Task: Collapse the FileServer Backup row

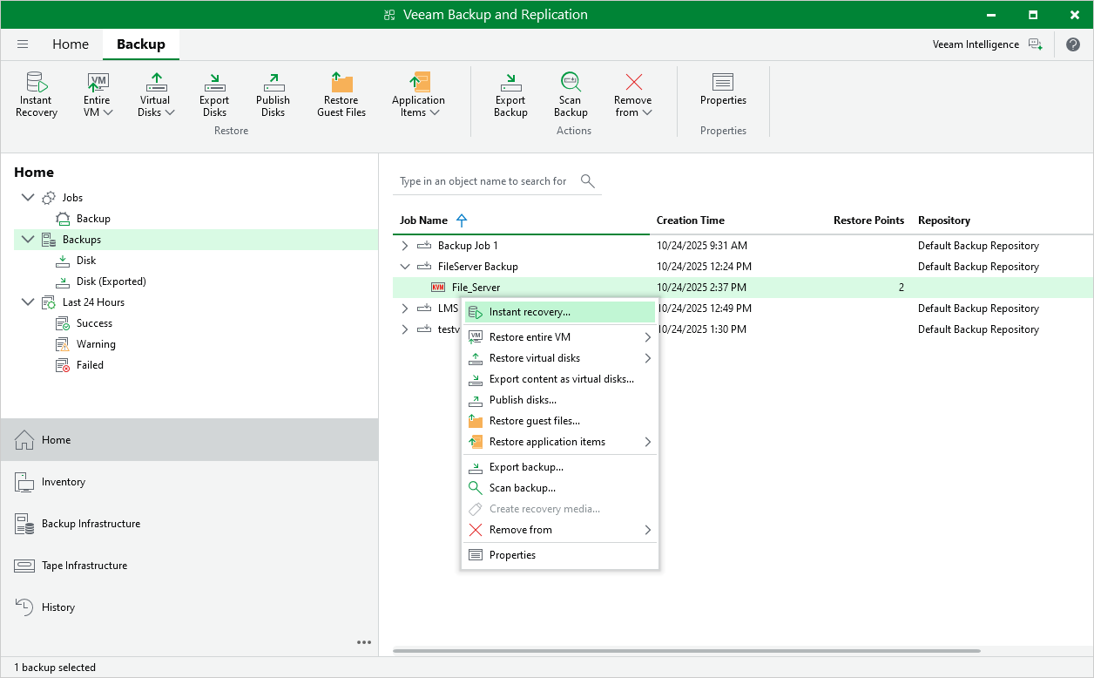Action: tap(404, 267)
